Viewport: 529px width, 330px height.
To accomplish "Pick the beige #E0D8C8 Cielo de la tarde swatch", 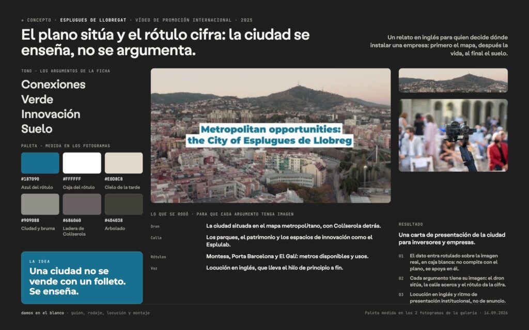I will 124,163.
